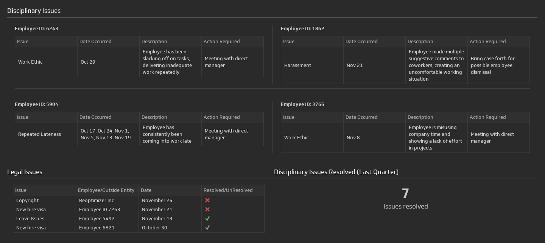Click coming into work late description
Screen dimensions: 545x243
[170, 134]
